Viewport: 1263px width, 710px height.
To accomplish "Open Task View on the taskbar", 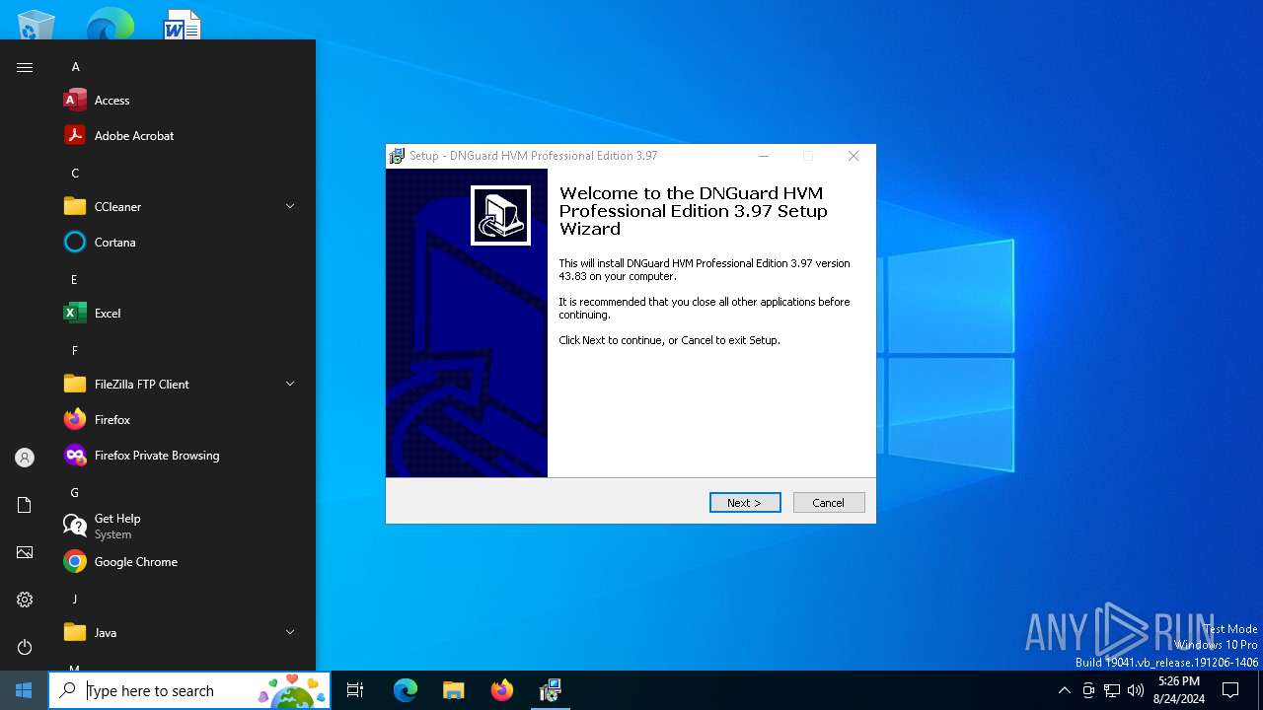I will [x=355, y=690].
